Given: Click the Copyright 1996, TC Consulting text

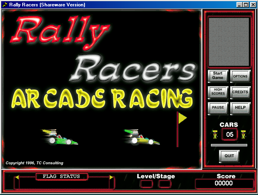Looking at the screenshot, I should click(x=34, y=163).
